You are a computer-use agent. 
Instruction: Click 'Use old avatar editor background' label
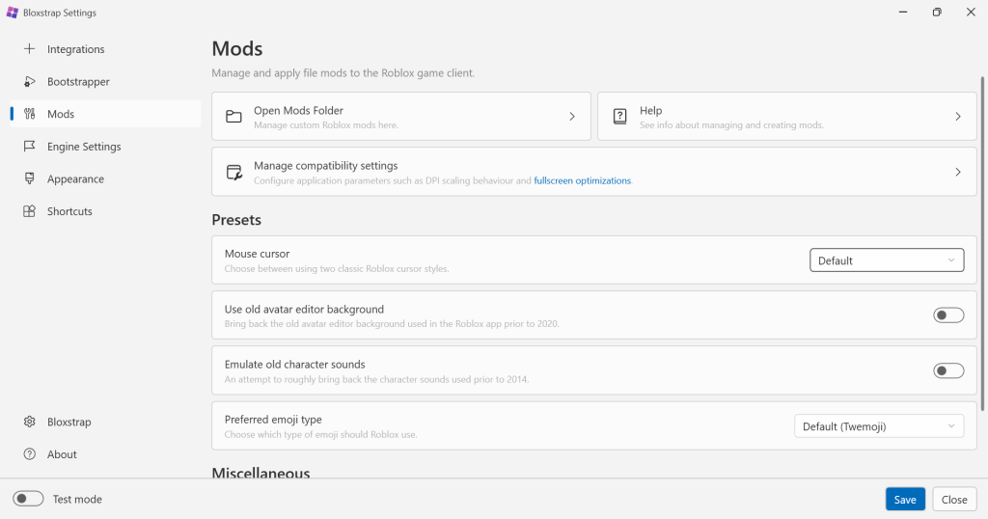coord(304,310)
